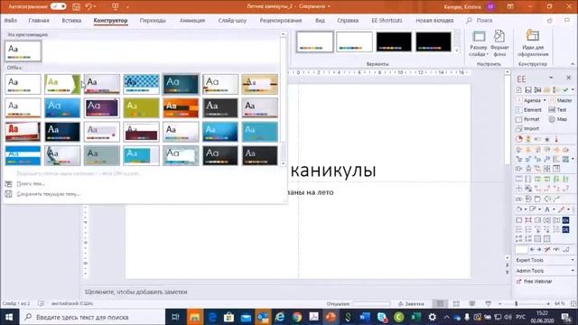
Task: Switch to the Главная tab
Action: click(39, 21)
